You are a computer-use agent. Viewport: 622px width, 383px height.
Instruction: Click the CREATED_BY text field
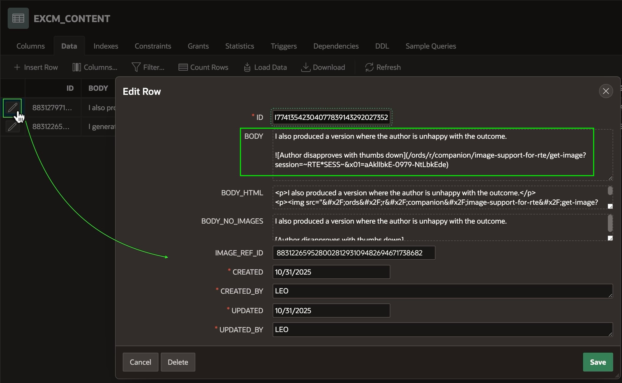(x=442, y=291)
